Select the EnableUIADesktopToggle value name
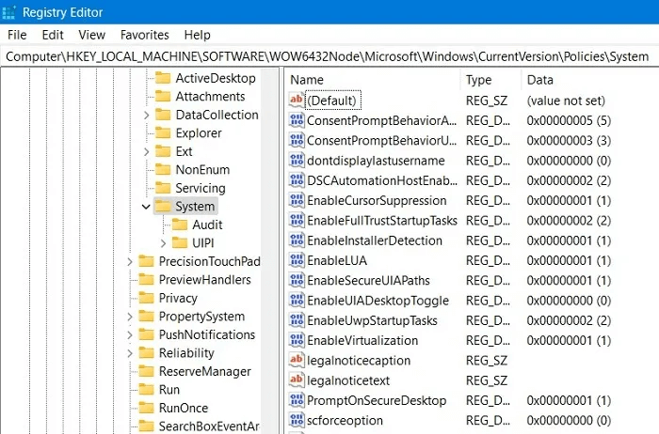Image resolution: width=659 pixels, height=434 pixels. pyautogui.click(x=378, y=301)
